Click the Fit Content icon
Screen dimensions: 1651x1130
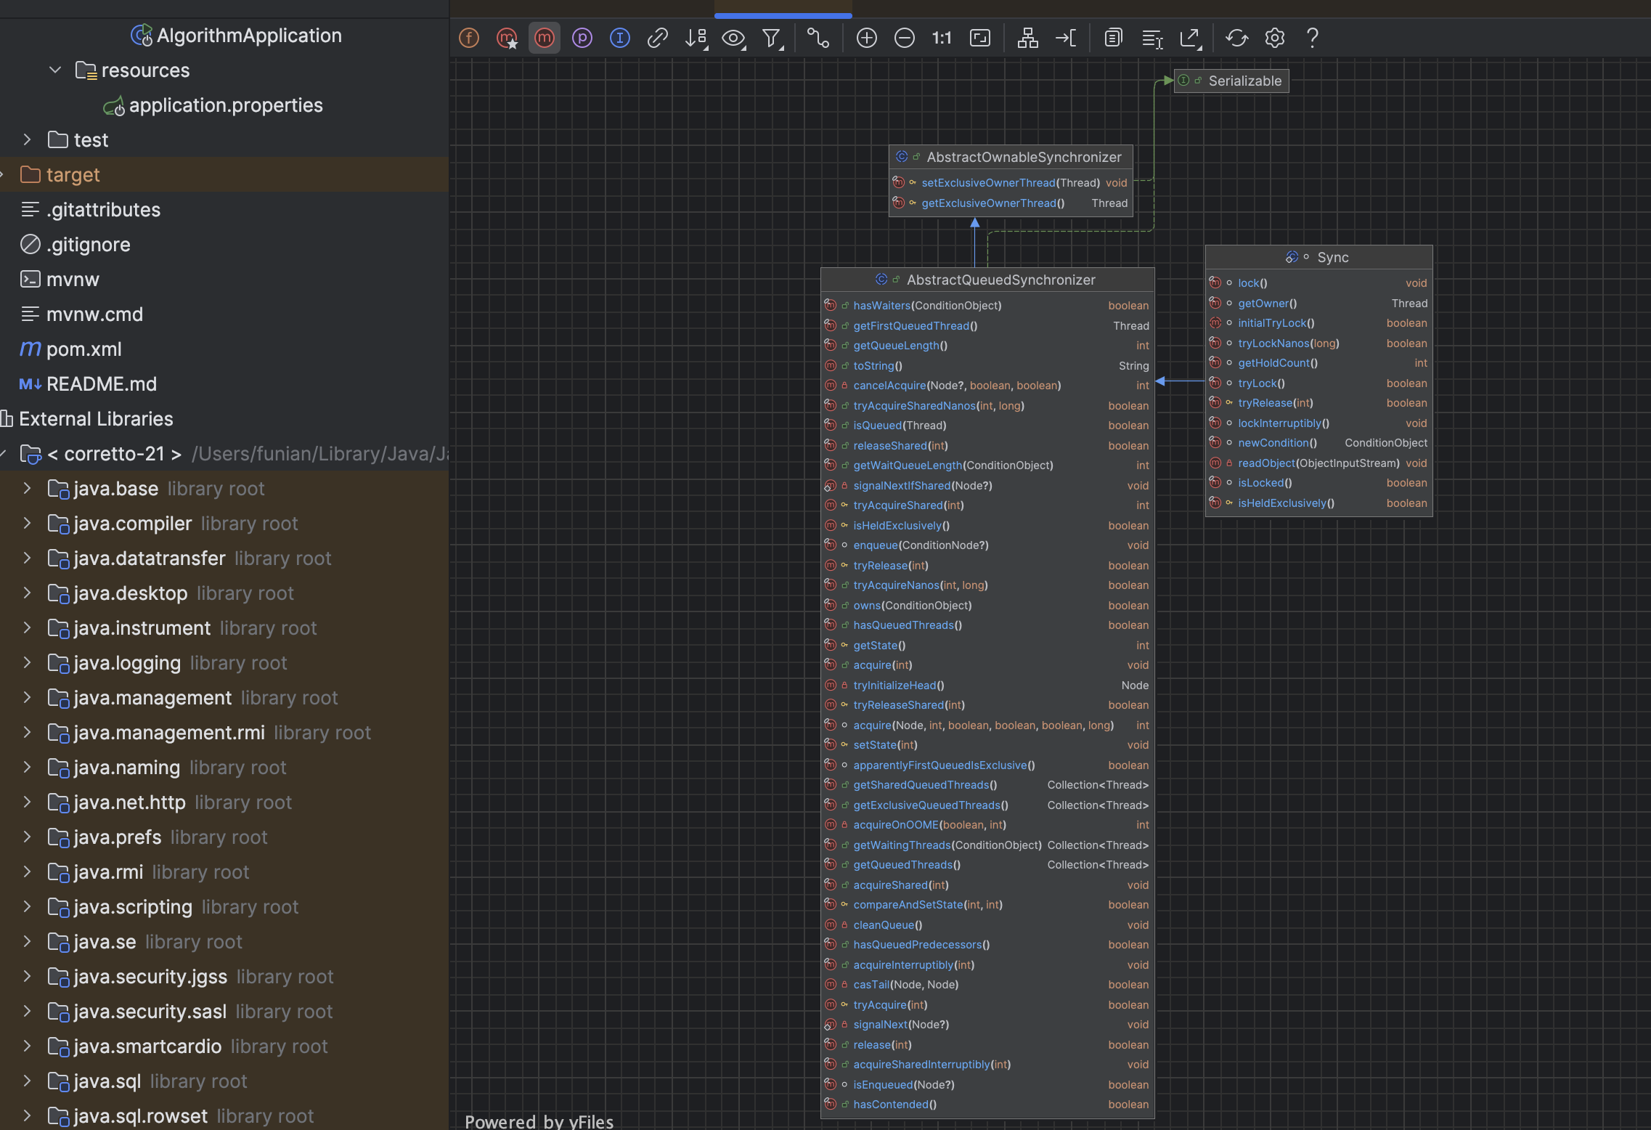[x=980, y=38]
